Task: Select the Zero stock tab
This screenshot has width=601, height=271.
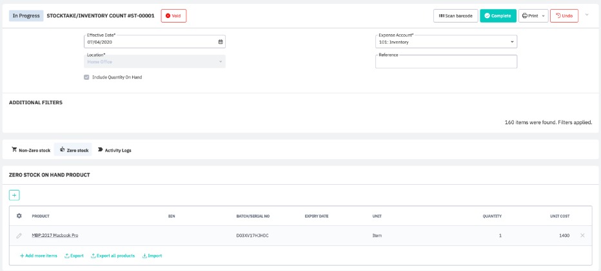Action: 74,150
